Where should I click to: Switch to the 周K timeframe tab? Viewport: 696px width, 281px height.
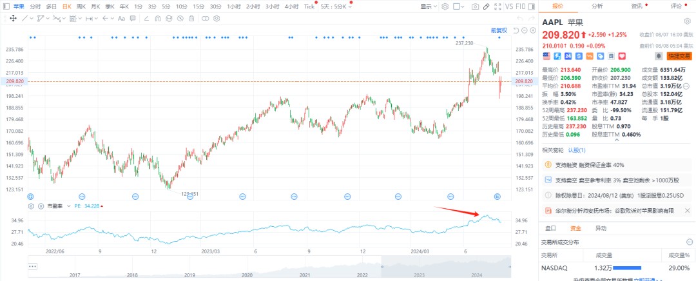81,6
